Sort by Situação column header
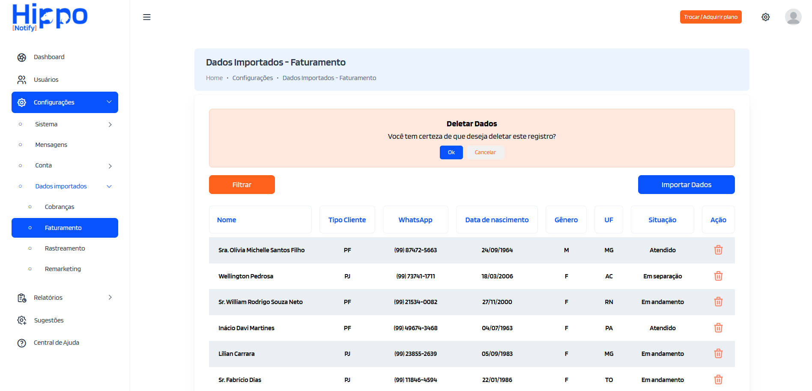This screenshot has height=391, width=812. [x=662, y=220]
